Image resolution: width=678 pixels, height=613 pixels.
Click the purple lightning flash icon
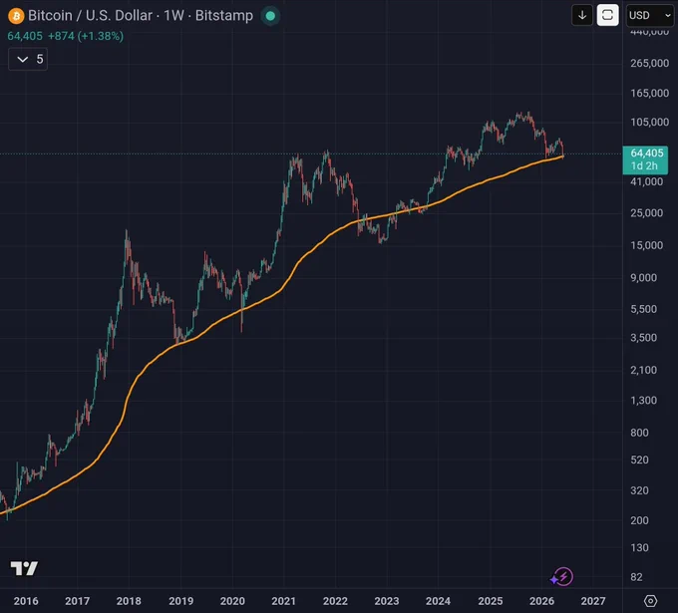[x=561, y=577]
